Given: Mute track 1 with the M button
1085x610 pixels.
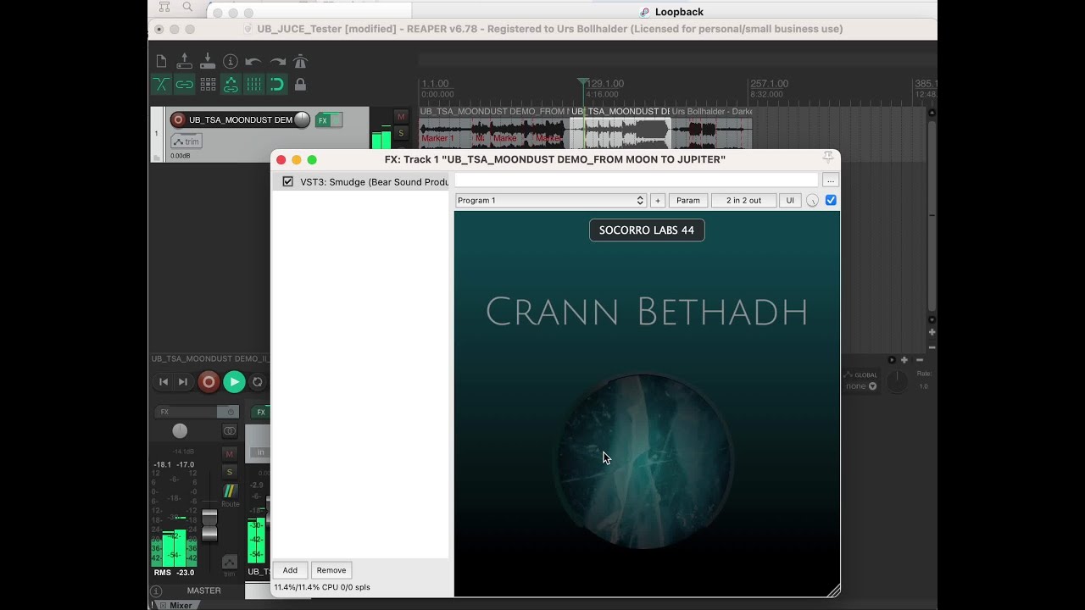Looking at the screenshot, I should tap(401, 116).
